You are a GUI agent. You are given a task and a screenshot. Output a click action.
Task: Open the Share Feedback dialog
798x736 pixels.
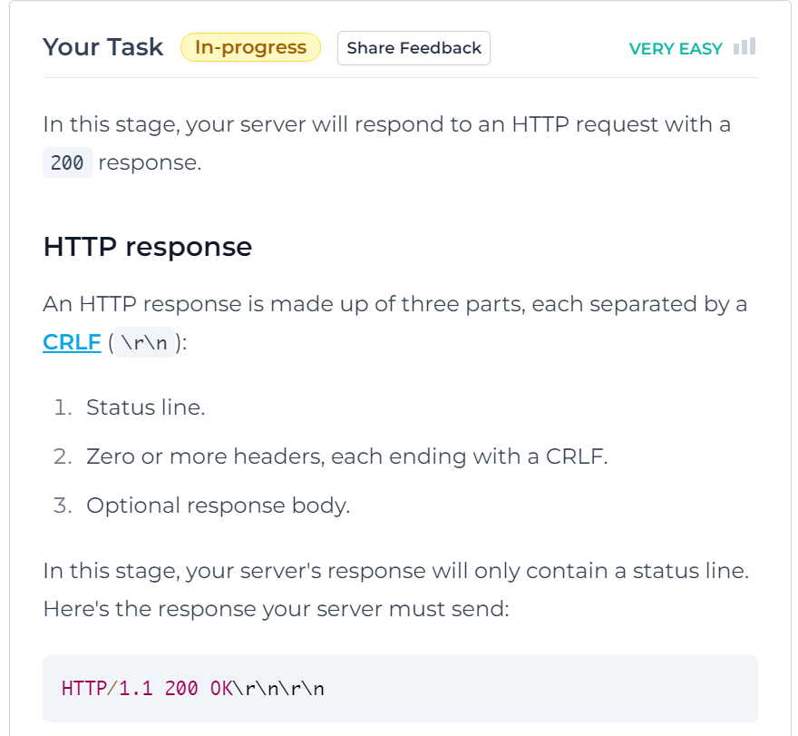pos(414,47)
